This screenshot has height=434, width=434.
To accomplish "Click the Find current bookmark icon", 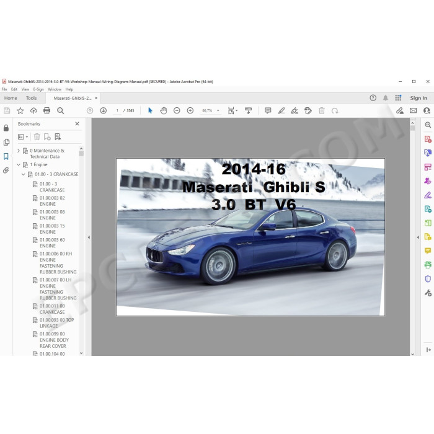I will click(58, 137).
